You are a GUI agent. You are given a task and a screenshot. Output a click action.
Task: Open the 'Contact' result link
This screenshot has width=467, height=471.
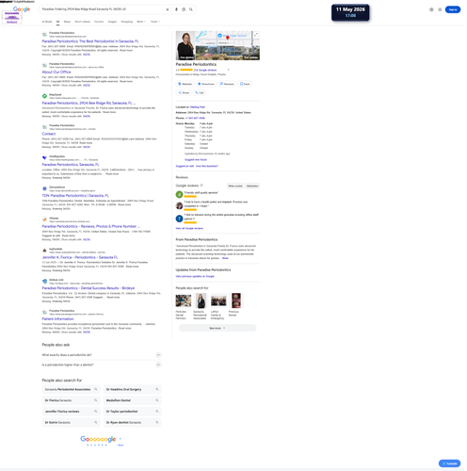pos(49,134)
